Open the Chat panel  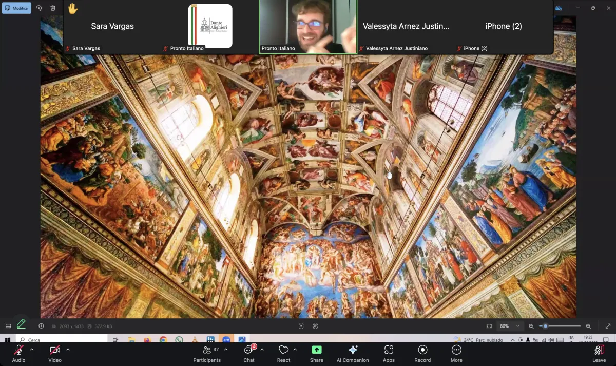pos(249,353)
